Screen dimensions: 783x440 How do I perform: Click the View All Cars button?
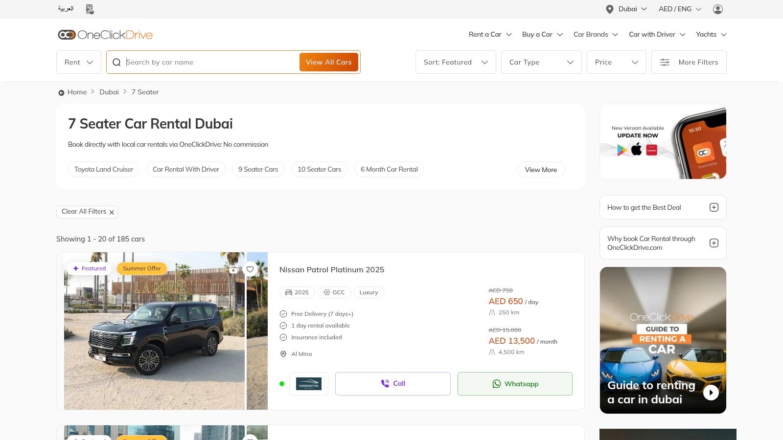[x=328, y=62]
